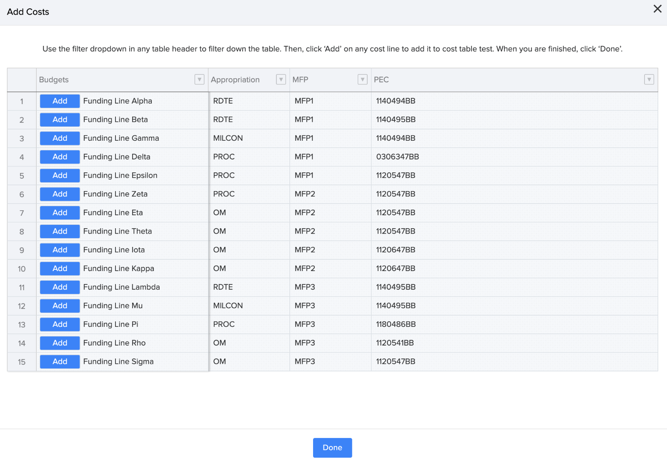This screenshot has width=667, height=463.
Task: Add Funding Line Gamma cost line
Action: [60, 138]
